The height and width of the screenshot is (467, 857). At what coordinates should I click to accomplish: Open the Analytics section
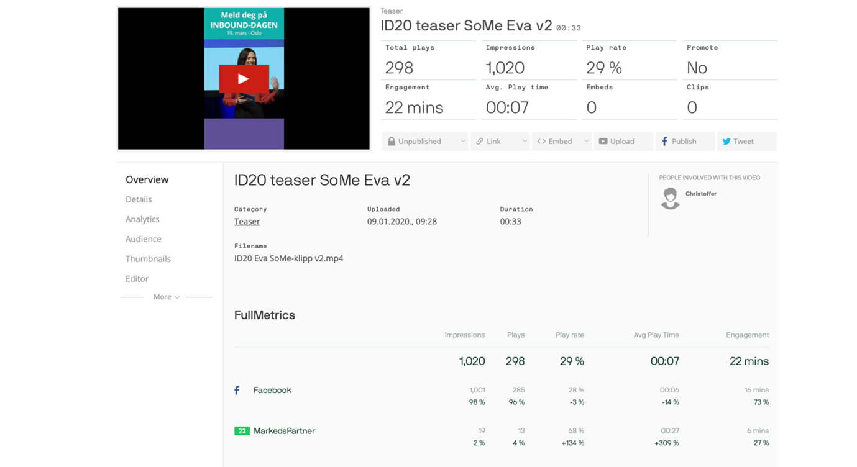click(142, 219)
